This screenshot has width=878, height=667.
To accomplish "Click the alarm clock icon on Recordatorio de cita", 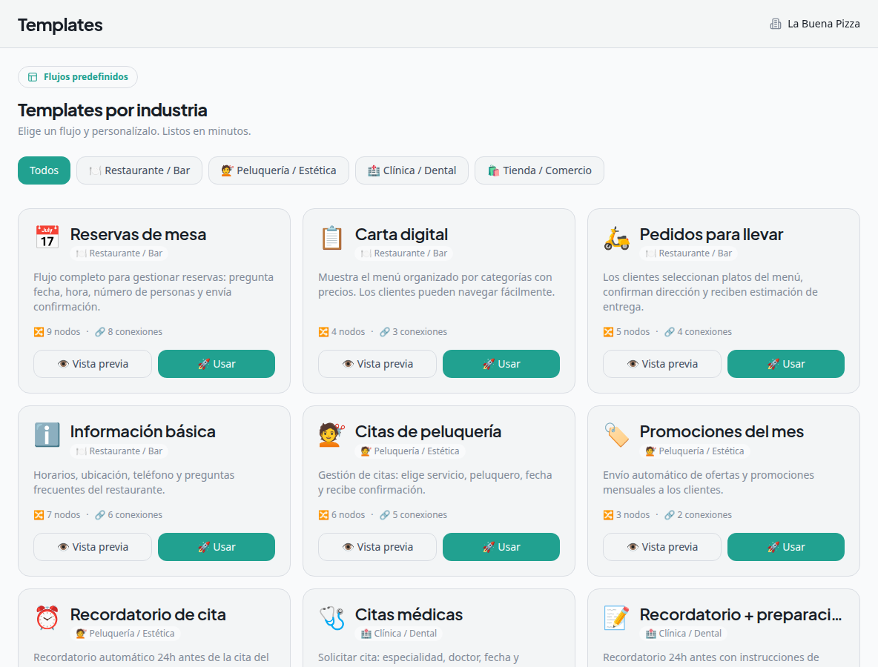I will (x=47, y=616).
